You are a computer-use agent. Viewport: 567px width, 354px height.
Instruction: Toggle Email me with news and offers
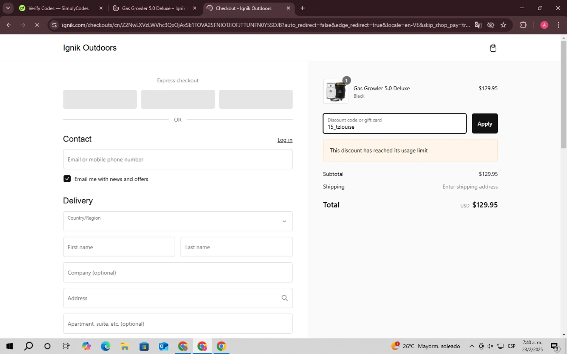(x=67, y=179)
